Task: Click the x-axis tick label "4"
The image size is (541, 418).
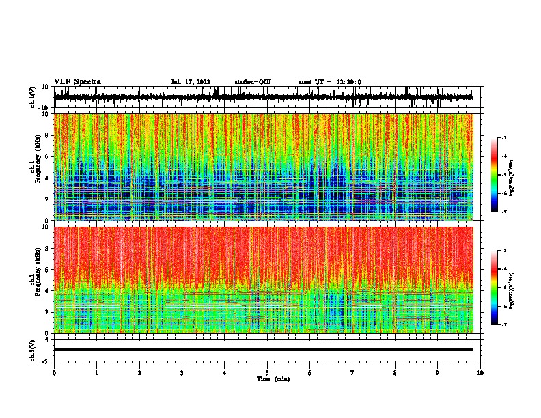Action: [x=225, y=373]
